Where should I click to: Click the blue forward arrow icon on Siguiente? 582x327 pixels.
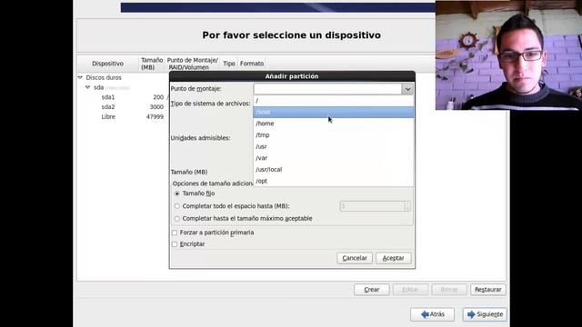(471, 314)
